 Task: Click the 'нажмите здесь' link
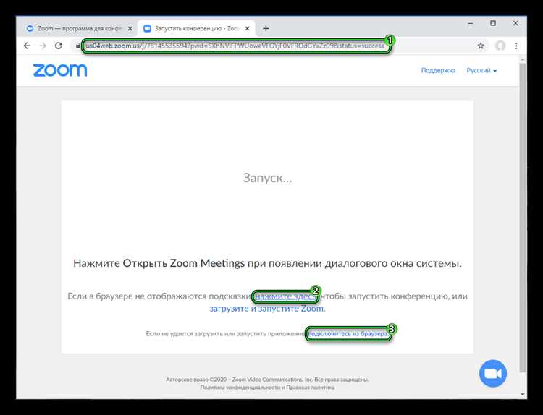[285, 296]
